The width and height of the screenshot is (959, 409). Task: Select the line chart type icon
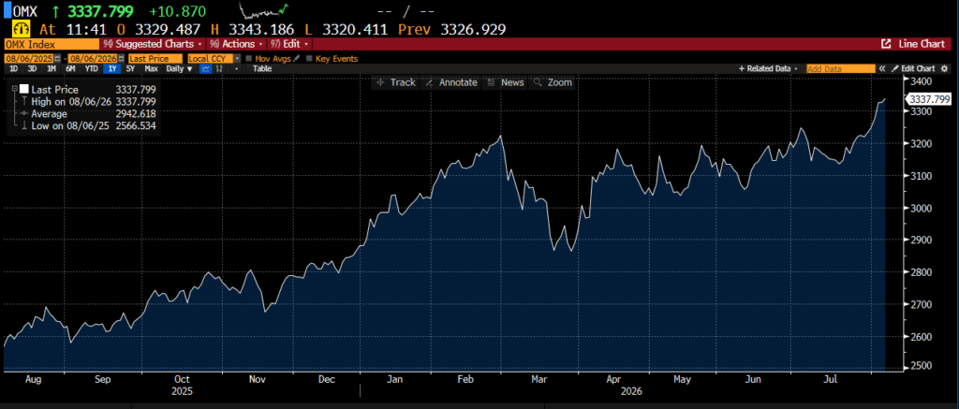coord(206,68)
